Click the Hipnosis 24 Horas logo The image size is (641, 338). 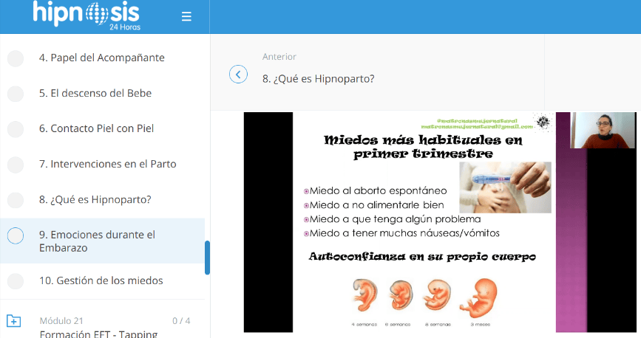[86, 15]
